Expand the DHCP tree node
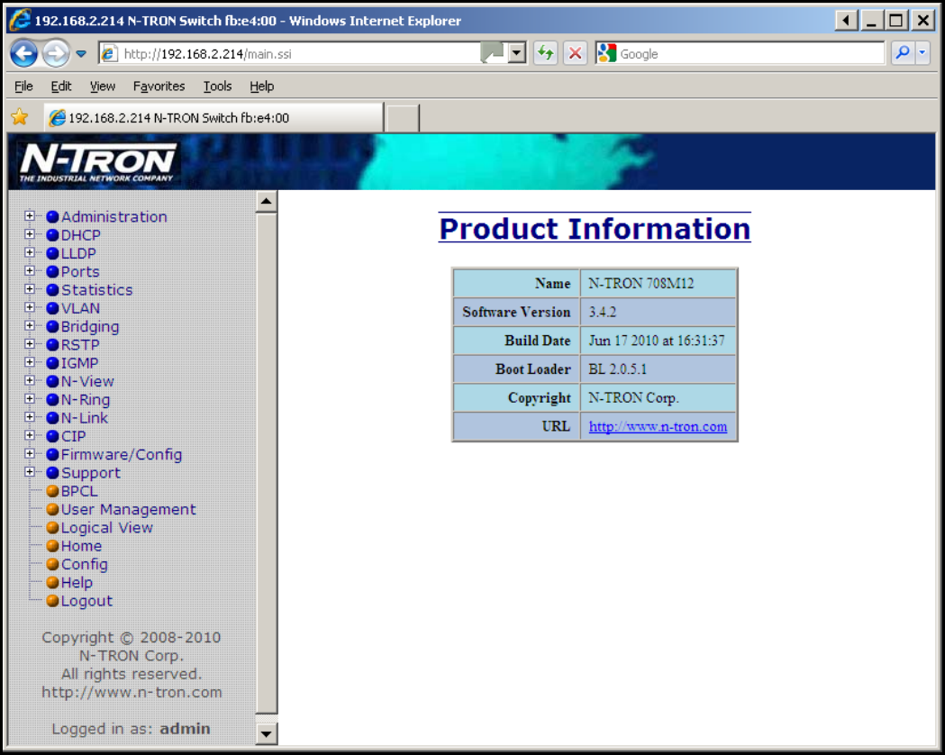Screen dimensions: 945x755 (x=29, y=233)
